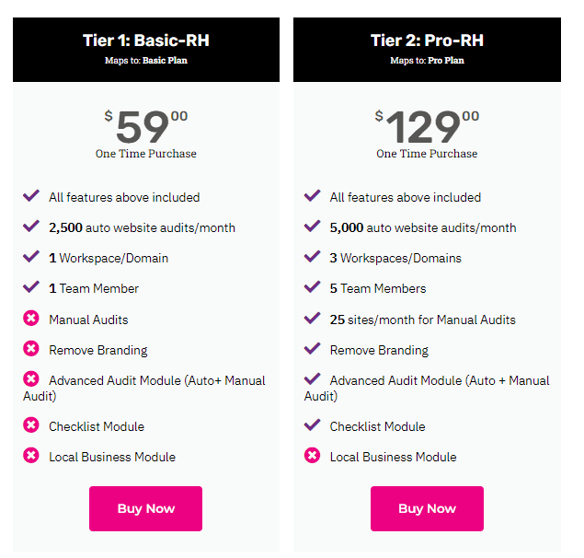584x558 pixels.
Task: Click the X icon beside Tier 1 Remove Branding
Action: point(31,349)
